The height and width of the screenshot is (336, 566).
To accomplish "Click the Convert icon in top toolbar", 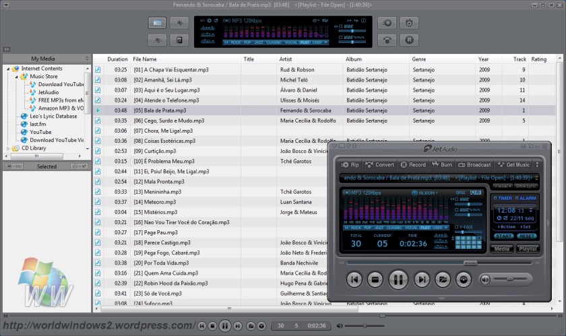I will coord(387,40).
